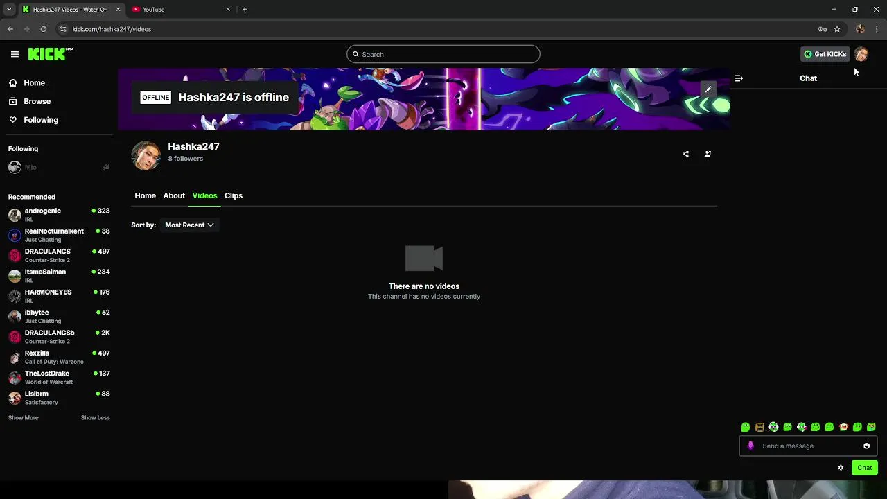
Task: Focus the Search input field
Action: [x=443, y=54]
